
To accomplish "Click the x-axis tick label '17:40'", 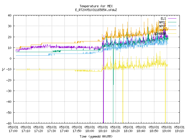I will (64, 131).
